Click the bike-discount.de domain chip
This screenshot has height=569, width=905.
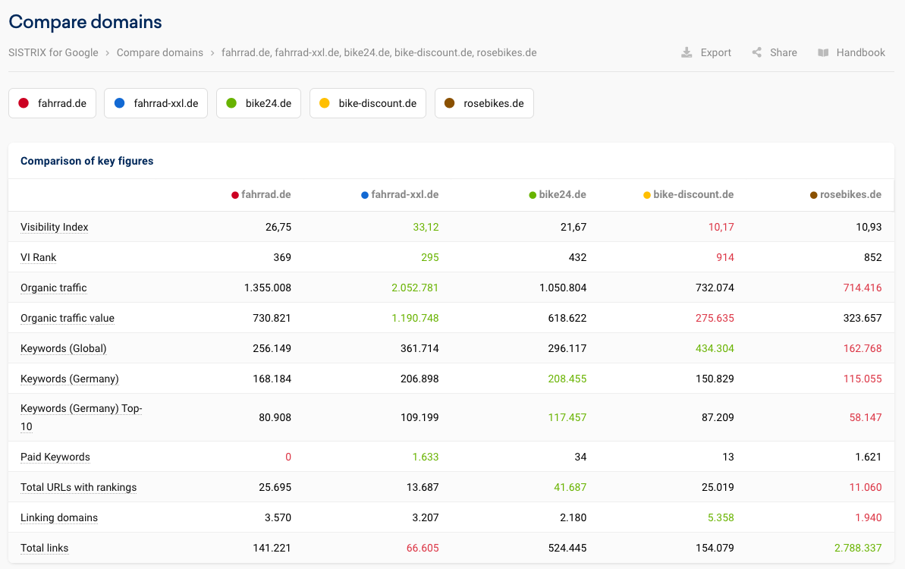(368, 103)
